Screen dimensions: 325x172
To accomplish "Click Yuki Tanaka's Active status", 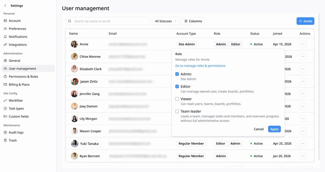I will (x=256, y=143).
